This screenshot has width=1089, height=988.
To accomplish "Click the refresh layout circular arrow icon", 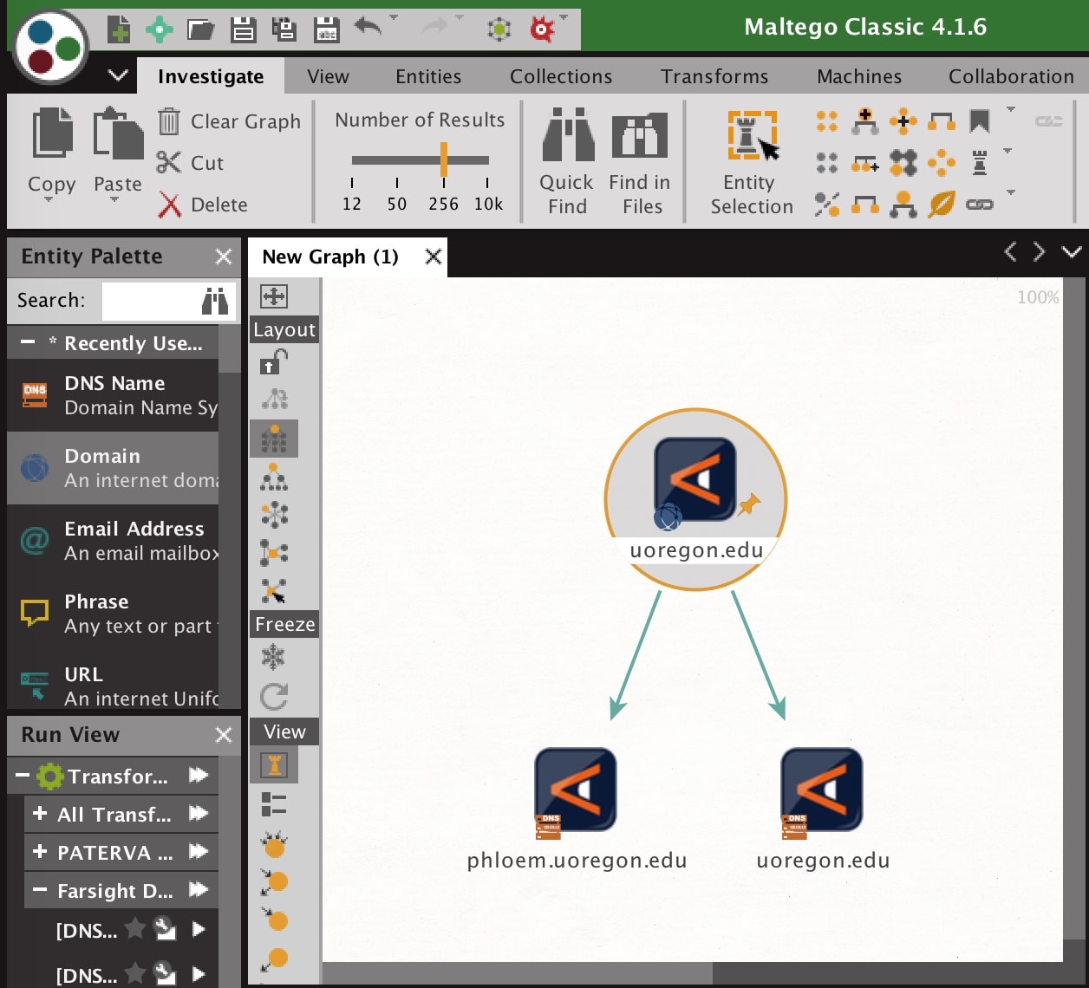I will tap(274, 697).
